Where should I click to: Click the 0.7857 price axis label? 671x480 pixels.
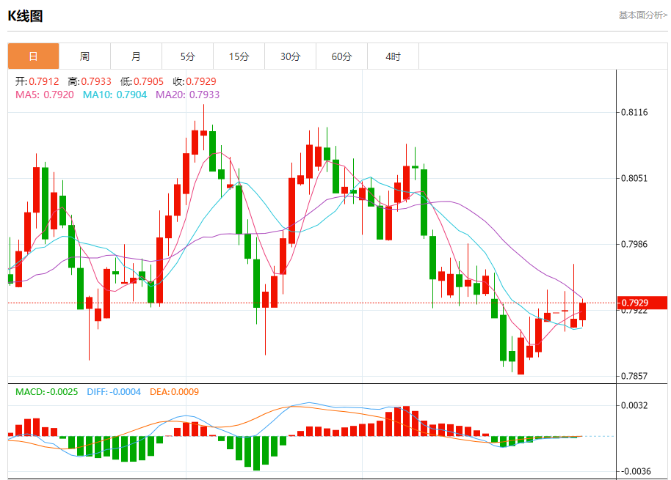tap(634, 376)
